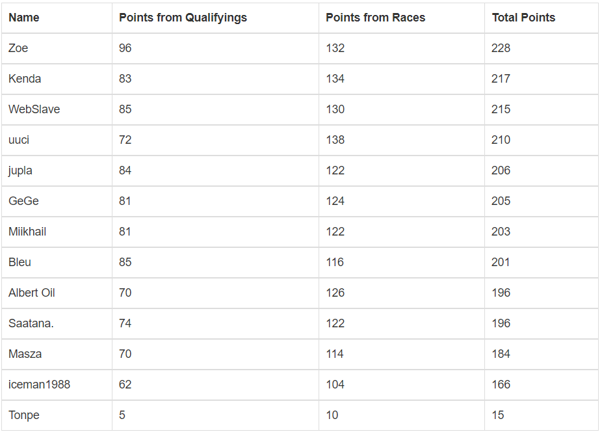Select the Masza name cell
Image resolution: width=602 pixels, height=434 pixels.
tap(25, 354)
